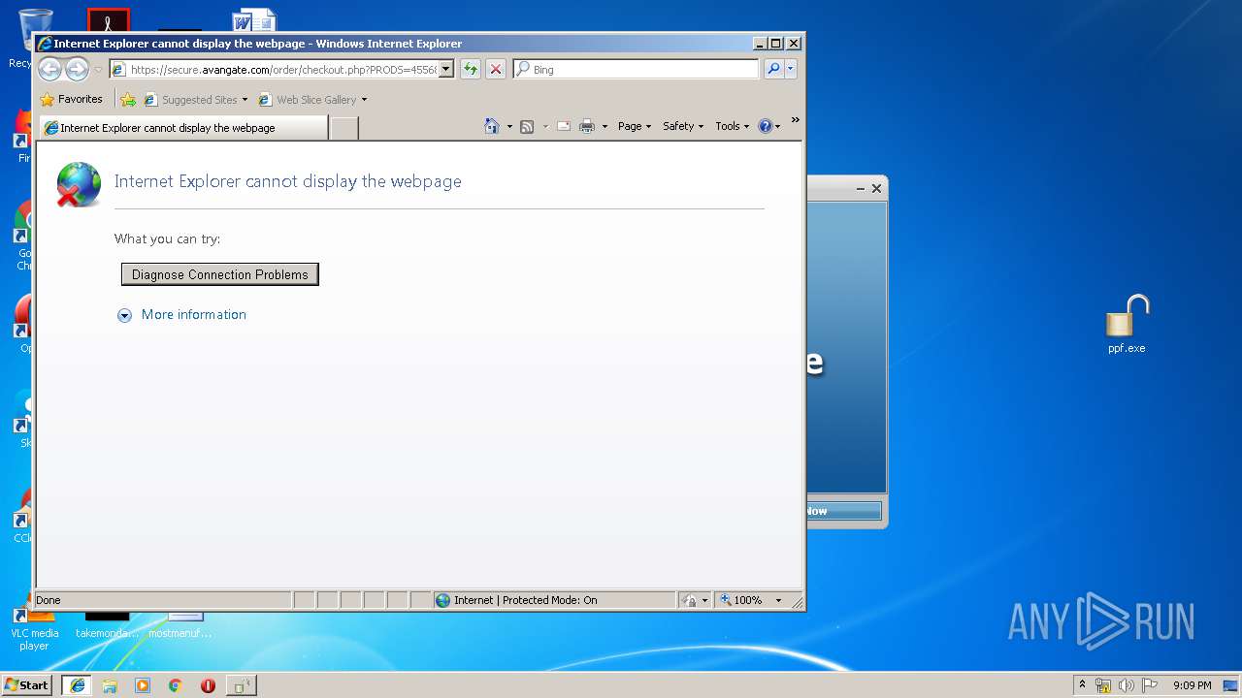Open the Safety menu

pos(683,126)
